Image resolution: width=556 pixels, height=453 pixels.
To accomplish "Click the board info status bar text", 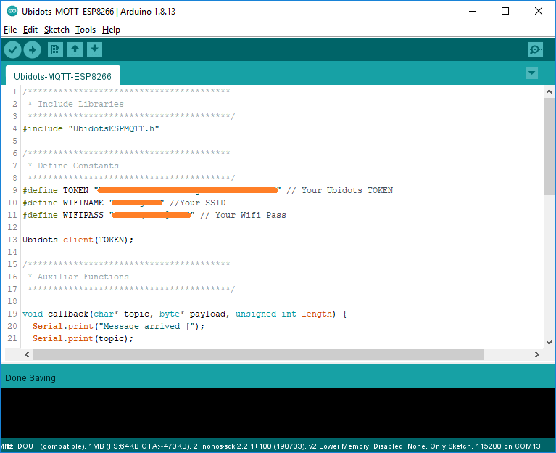I will click(x=270, y=446).
